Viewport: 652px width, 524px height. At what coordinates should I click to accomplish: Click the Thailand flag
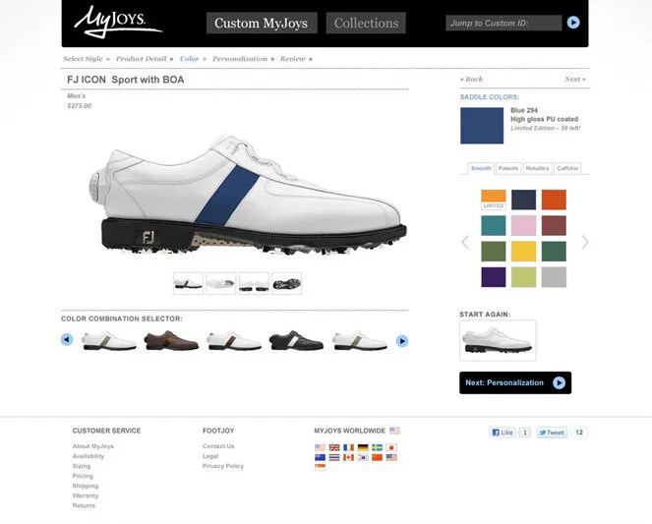(334, 457)
